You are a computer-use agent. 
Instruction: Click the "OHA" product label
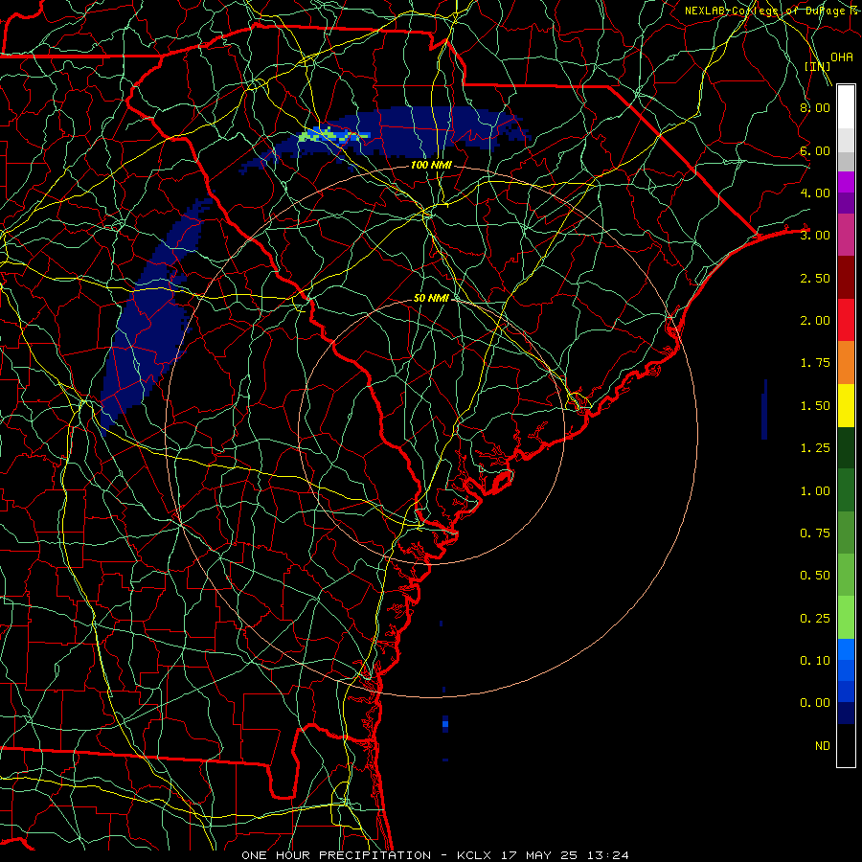tap(842, 57)
